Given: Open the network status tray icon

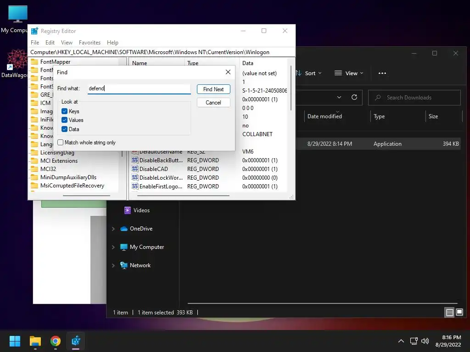Looking at the screenshot, I should (414, 341).
